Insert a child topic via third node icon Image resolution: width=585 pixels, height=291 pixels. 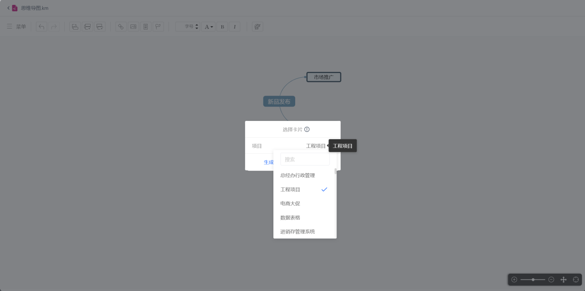(x=100, y=27)
